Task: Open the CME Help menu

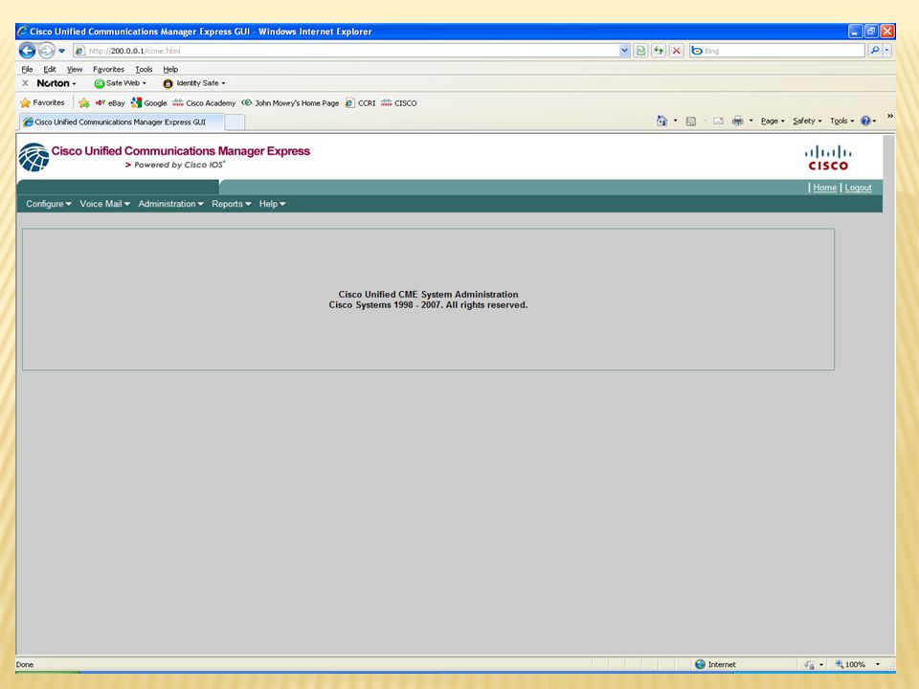Action: click(273, 204)
